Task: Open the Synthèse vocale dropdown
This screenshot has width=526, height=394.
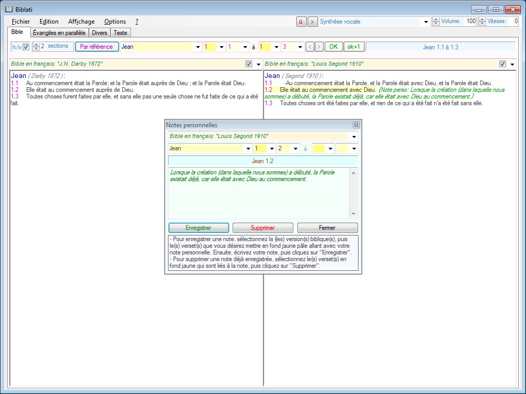Action: [x=426, y=22]
